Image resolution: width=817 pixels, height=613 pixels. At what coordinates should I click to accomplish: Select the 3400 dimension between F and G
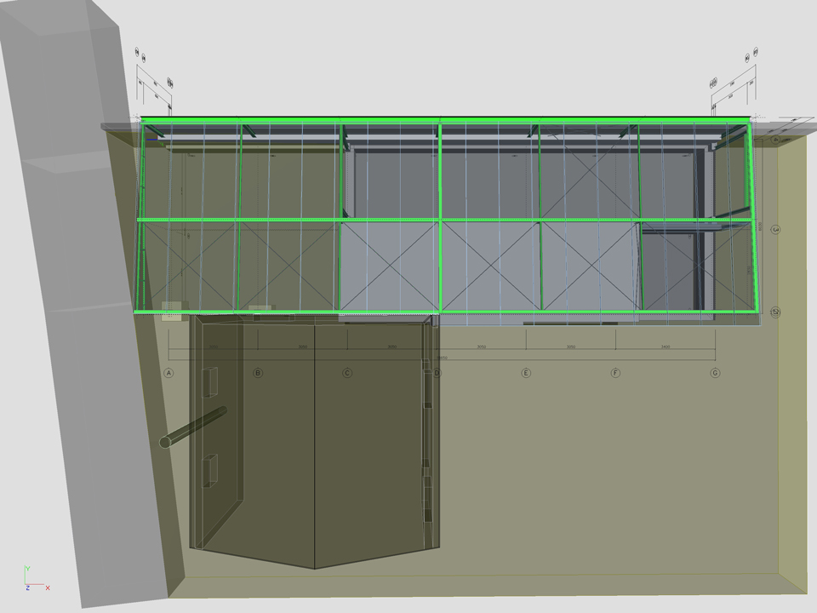666,348
